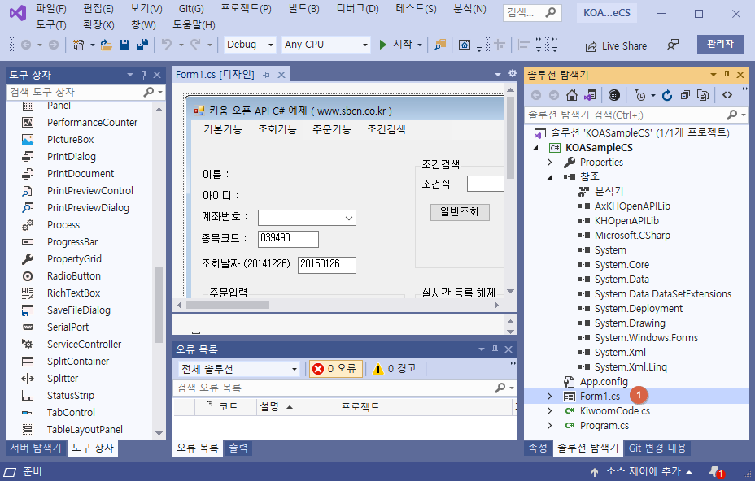This screenshot has height=481, width=755.
Task: Open the Debug configuration dropdown
Action: coord(271,45)
